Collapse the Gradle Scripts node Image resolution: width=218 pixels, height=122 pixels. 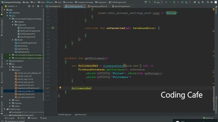pos(4,109)
